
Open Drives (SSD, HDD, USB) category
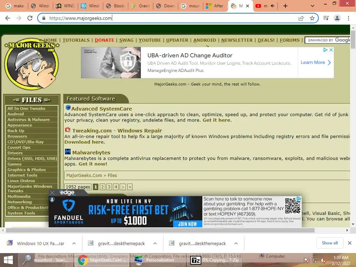[x=32, y=159]
